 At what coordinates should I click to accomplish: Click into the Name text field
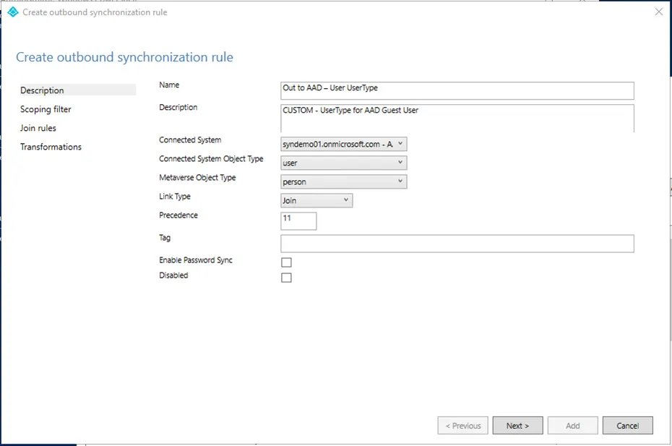[x=457, y=90]
